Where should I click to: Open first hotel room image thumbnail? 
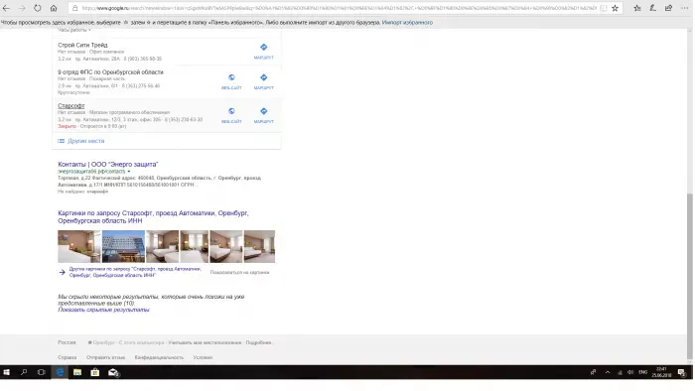point(78,247)
